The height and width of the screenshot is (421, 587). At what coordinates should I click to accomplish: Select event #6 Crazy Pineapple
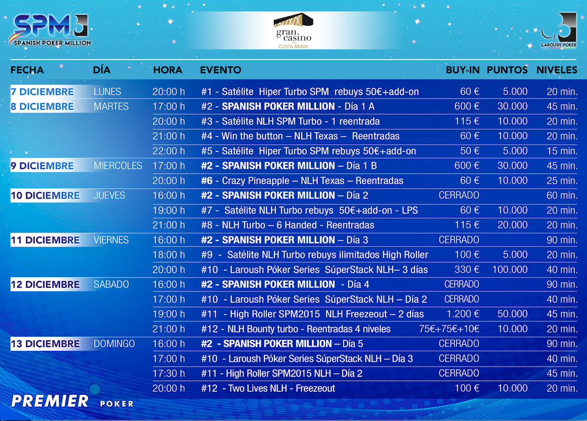pyautogui.click(x=302, y=180)
